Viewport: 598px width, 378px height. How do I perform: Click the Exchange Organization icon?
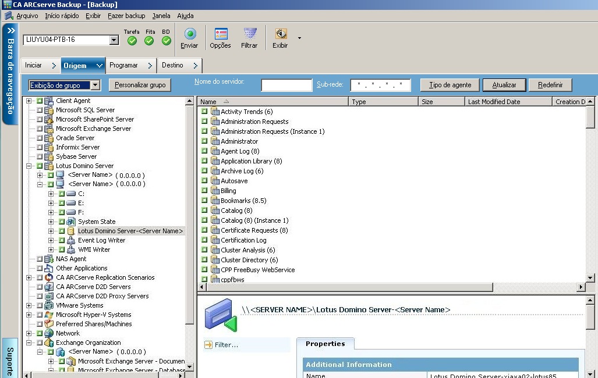coord(49,343)
